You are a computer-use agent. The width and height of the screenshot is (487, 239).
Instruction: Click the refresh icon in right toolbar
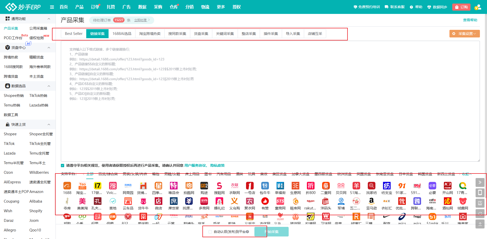480,213
